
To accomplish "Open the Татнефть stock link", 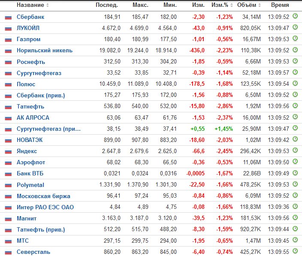I will click(x=30, y=106).
